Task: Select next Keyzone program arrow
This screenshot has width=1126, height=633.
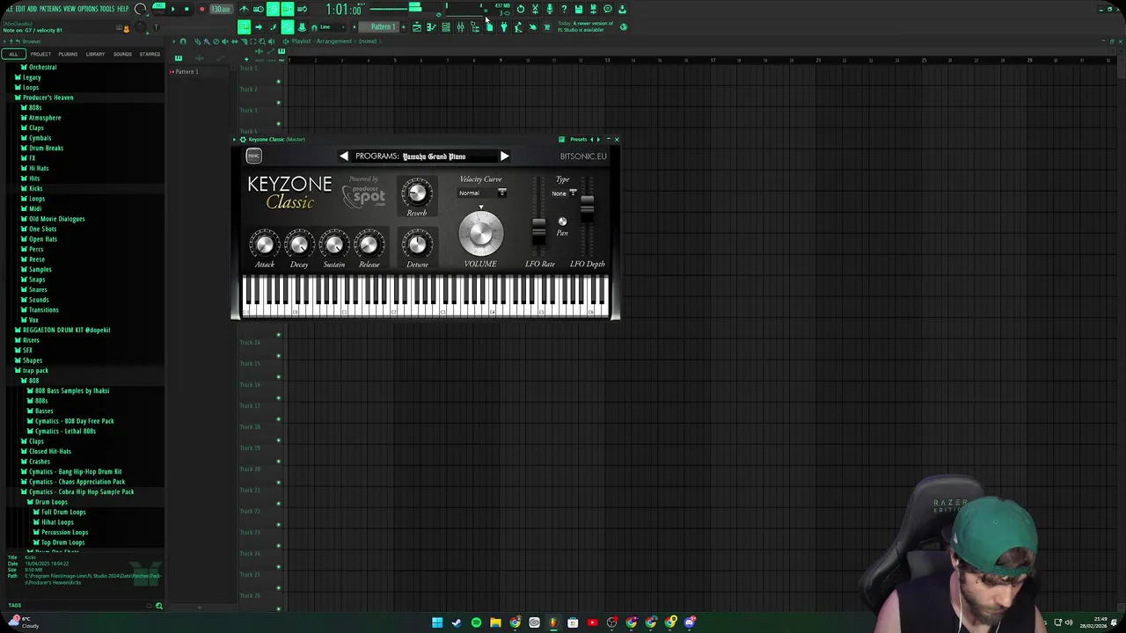Action: 504,156
